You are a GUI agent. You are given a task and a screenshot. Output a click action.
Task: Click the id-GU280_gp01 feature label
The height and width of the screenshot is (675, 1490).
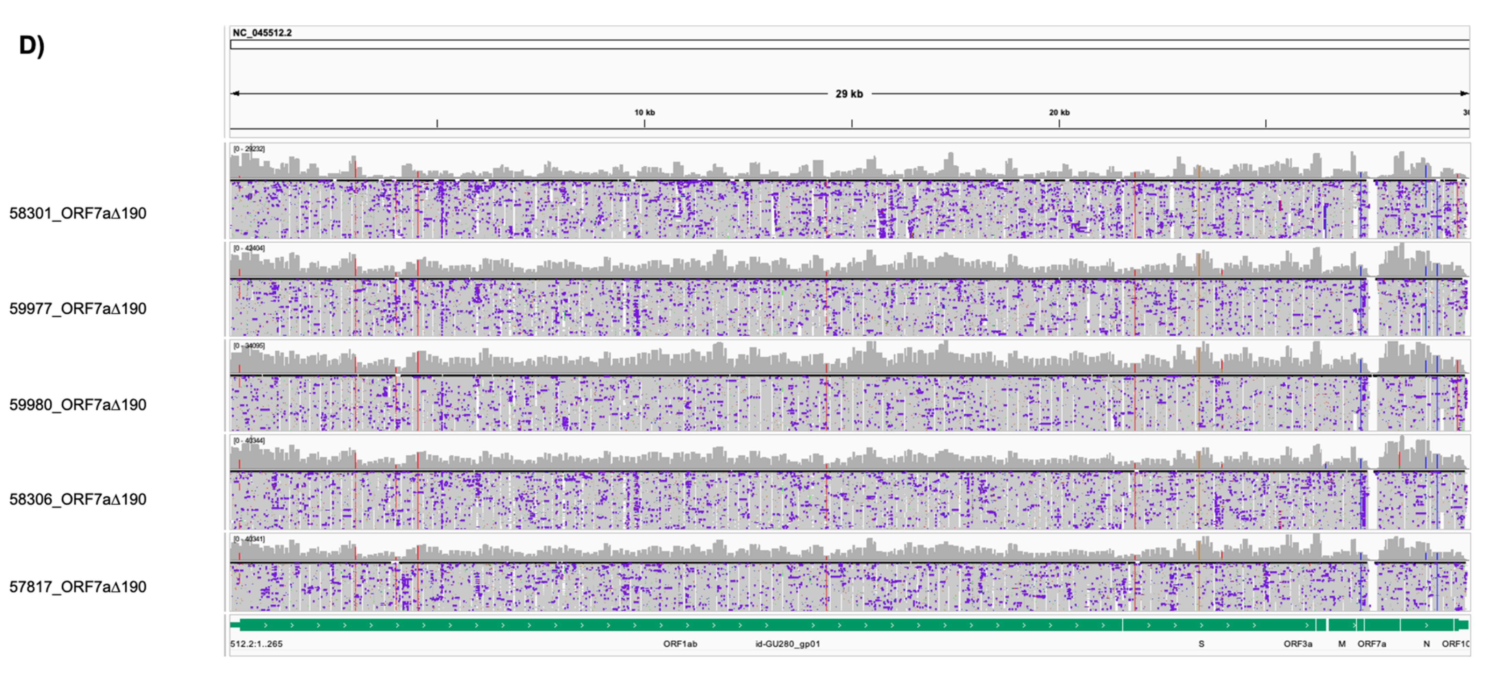(x=788, y=644)
